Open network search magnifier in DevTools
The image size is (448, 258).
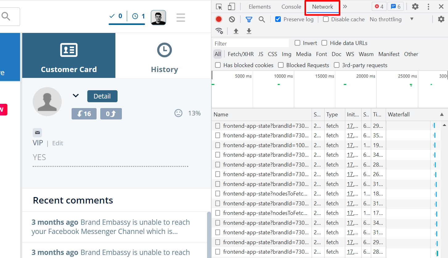click(262, 19)
